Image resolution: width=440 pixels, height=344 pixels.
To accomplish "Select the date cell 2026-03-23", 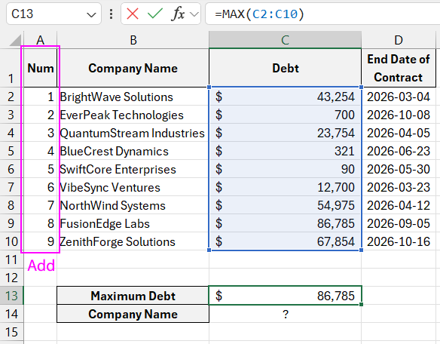I will click(399, 187).
